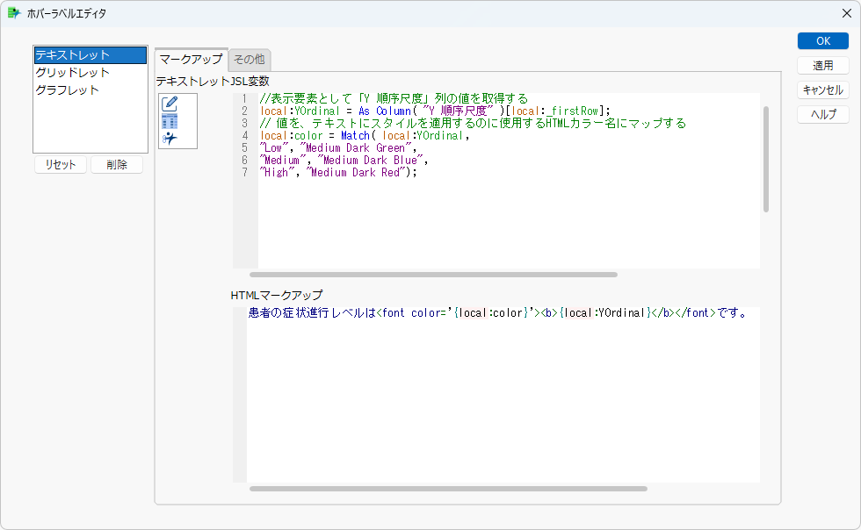Click the hover label editor title icon
This screenshot has width=861, height=530.
14,13
